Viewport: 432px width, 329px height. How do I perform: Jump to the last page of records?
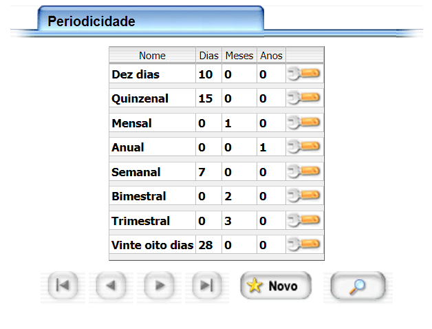pos(206,286)
